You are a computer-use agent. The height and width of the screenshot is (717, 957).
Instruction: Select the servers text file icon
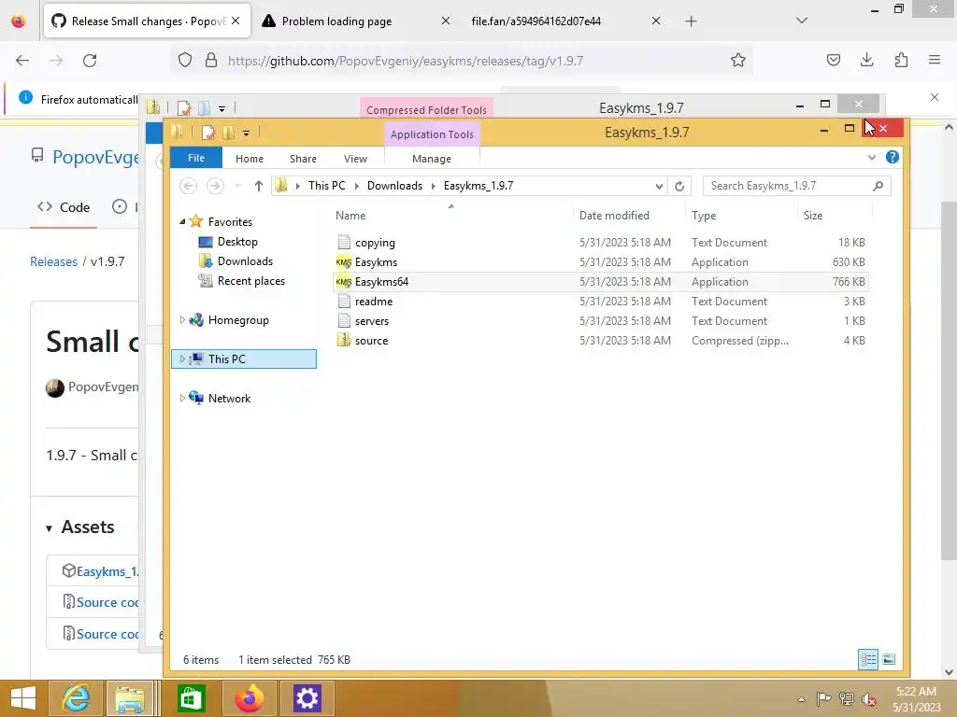[344, 321]
